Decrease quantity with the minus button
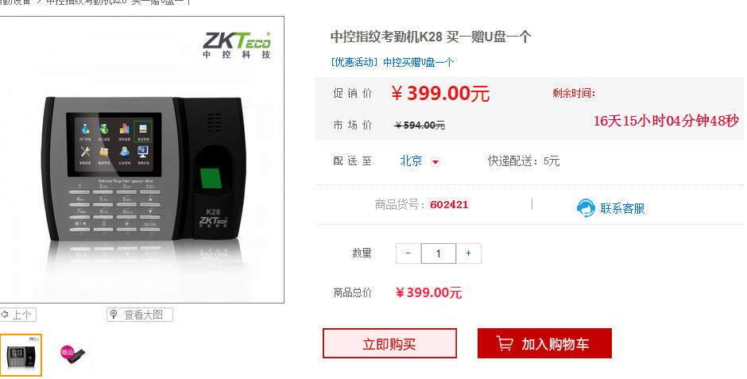 pyautogui.click(x=408, y=253)
